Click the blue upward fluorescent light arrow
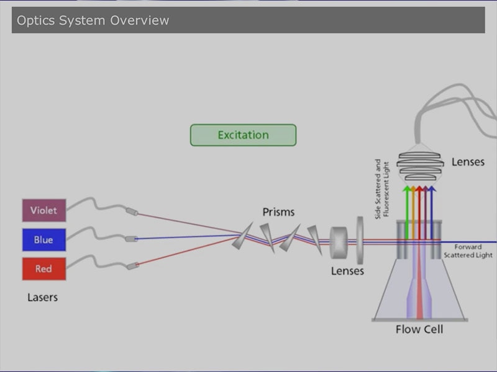497x372 pixels. pos(432,211)
